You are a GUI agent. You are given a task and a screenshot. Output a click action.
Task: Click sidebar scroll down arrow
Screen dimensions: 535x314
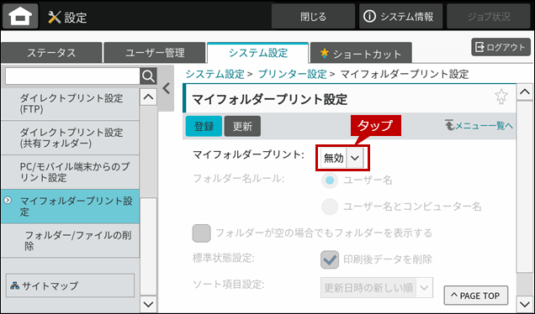(x=148, y=304)
